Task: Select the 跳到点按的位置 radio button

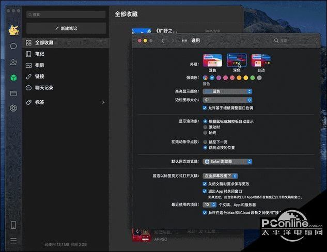Action: [205, 148]
